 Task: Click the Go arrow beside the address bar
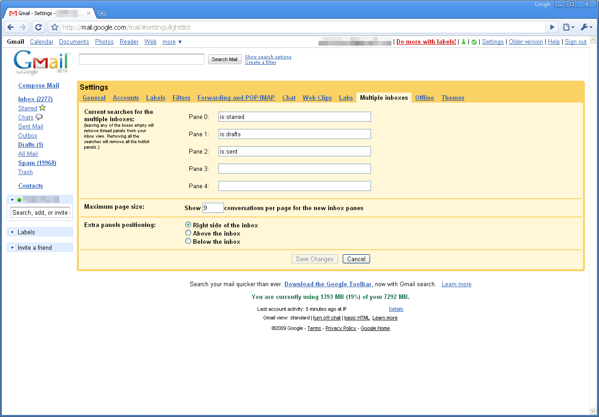pyautogui.click(x=552, y=27)
